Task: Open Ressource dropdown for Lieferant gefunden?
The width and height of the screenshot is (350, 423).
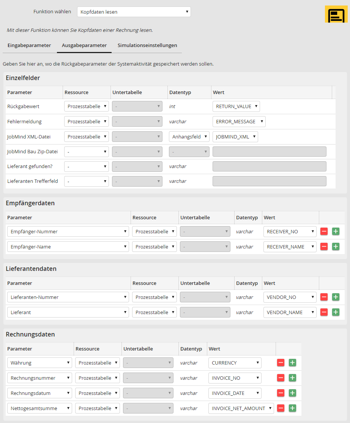Action: click(86, 166)
